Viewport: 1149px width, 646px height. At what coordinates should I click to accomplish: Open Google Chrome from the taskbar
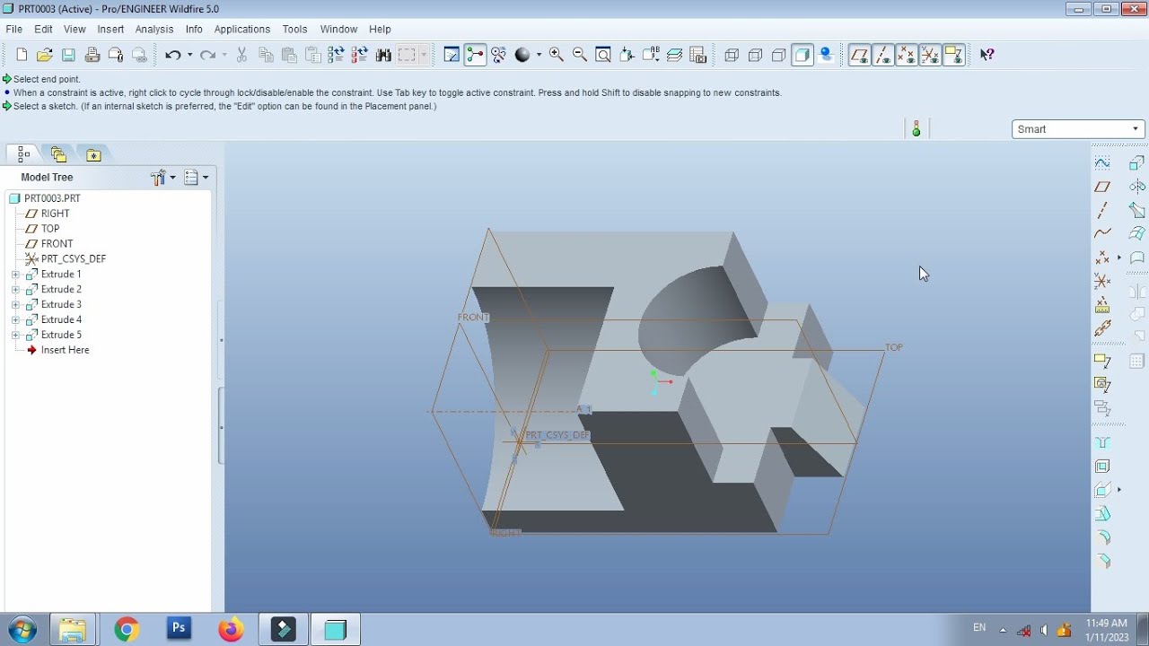click(x=127, y=630)
